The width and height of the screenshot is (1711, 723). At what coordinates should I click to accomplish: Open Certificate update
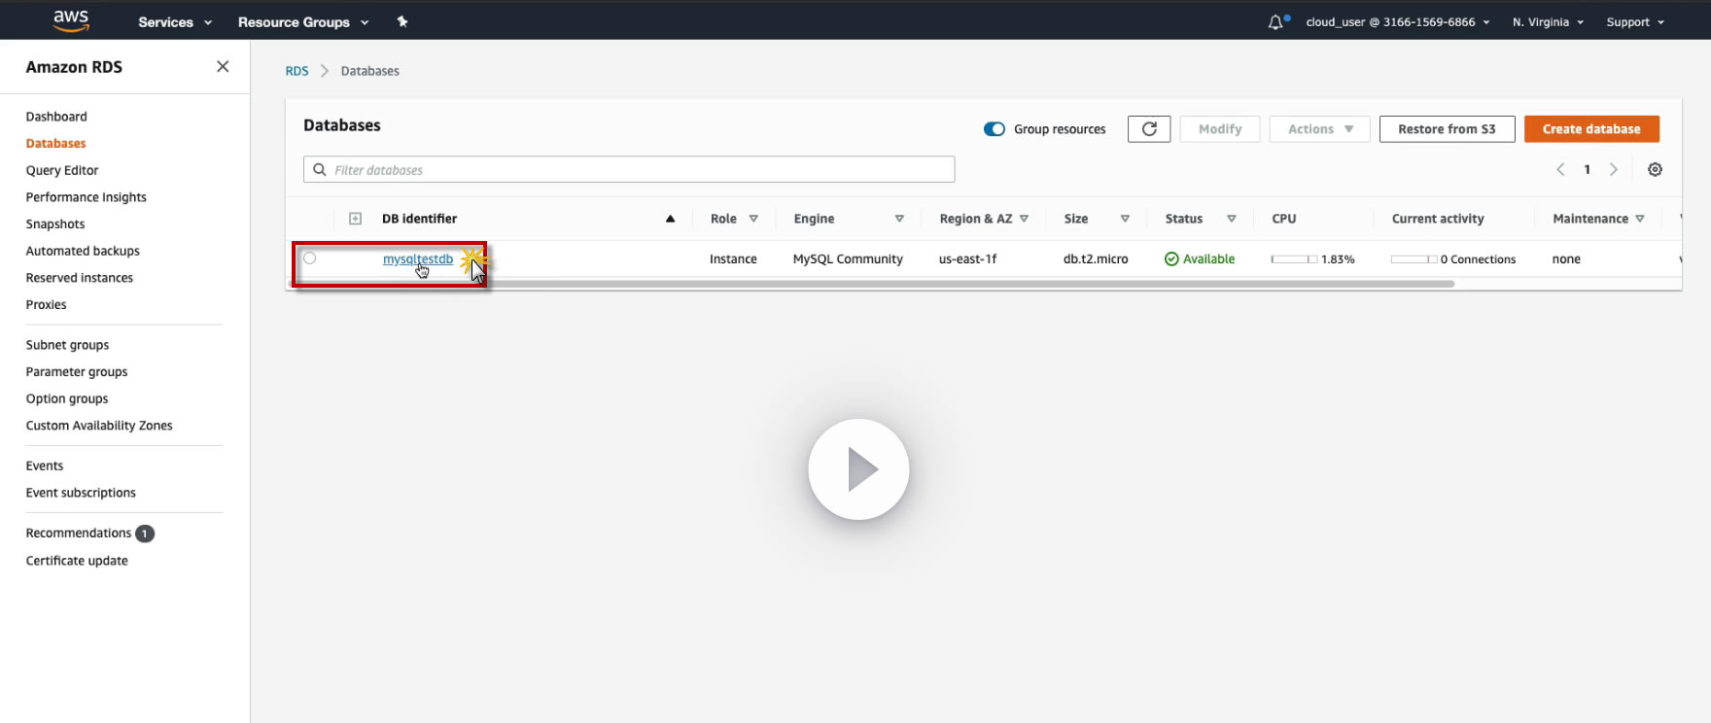pyautogui.click(x=77, y=561)
